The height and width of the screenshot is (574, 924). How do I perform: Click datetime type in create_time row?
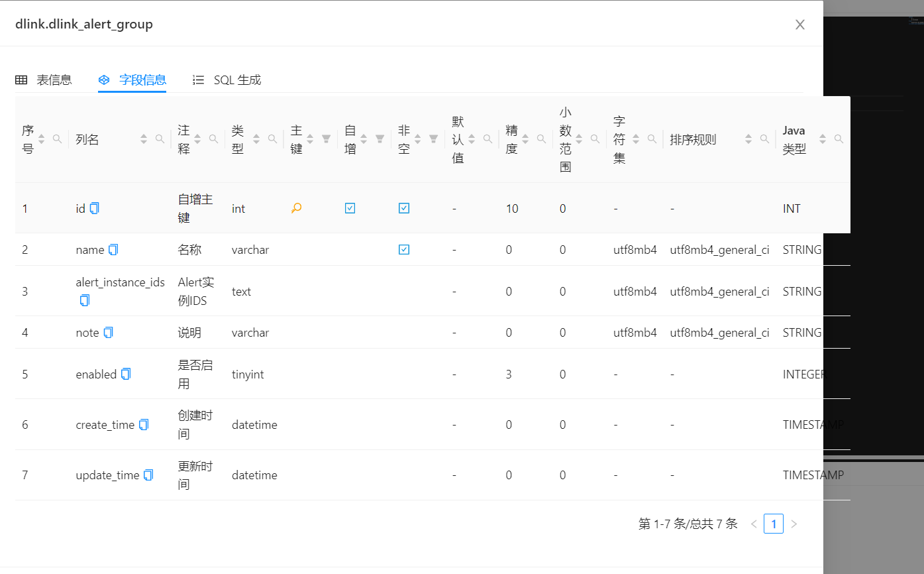tap(254, 425)
